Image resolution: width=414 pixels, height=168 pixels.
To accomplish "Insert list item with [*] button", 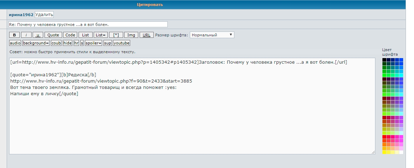I will [x=116, y=35].
